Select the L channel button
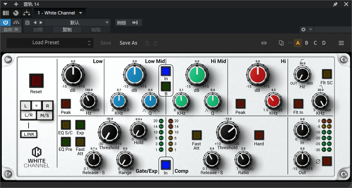Image resolution: width=352 pixels, height=188 pixels. (x=26, y=106)
